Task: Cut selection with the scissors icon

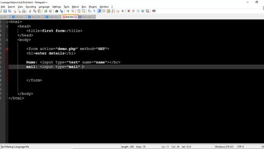Action: pos(30,11)
